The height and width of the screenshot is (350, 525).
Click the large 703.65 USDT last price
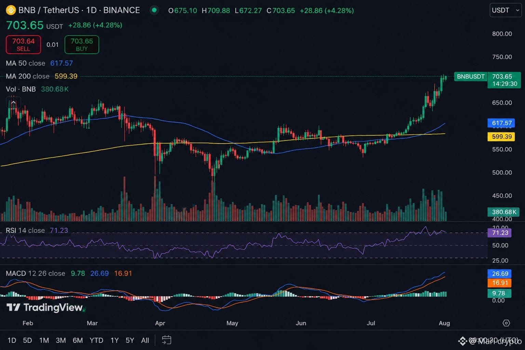[35, 25]
